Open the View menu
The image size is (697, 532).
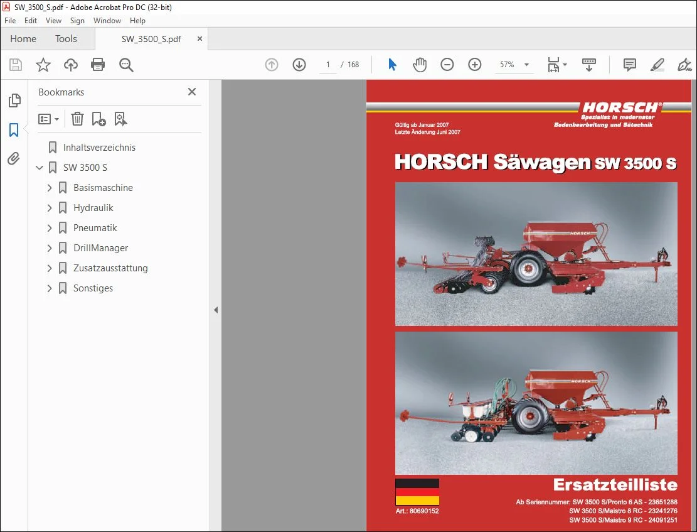[53, 21]
